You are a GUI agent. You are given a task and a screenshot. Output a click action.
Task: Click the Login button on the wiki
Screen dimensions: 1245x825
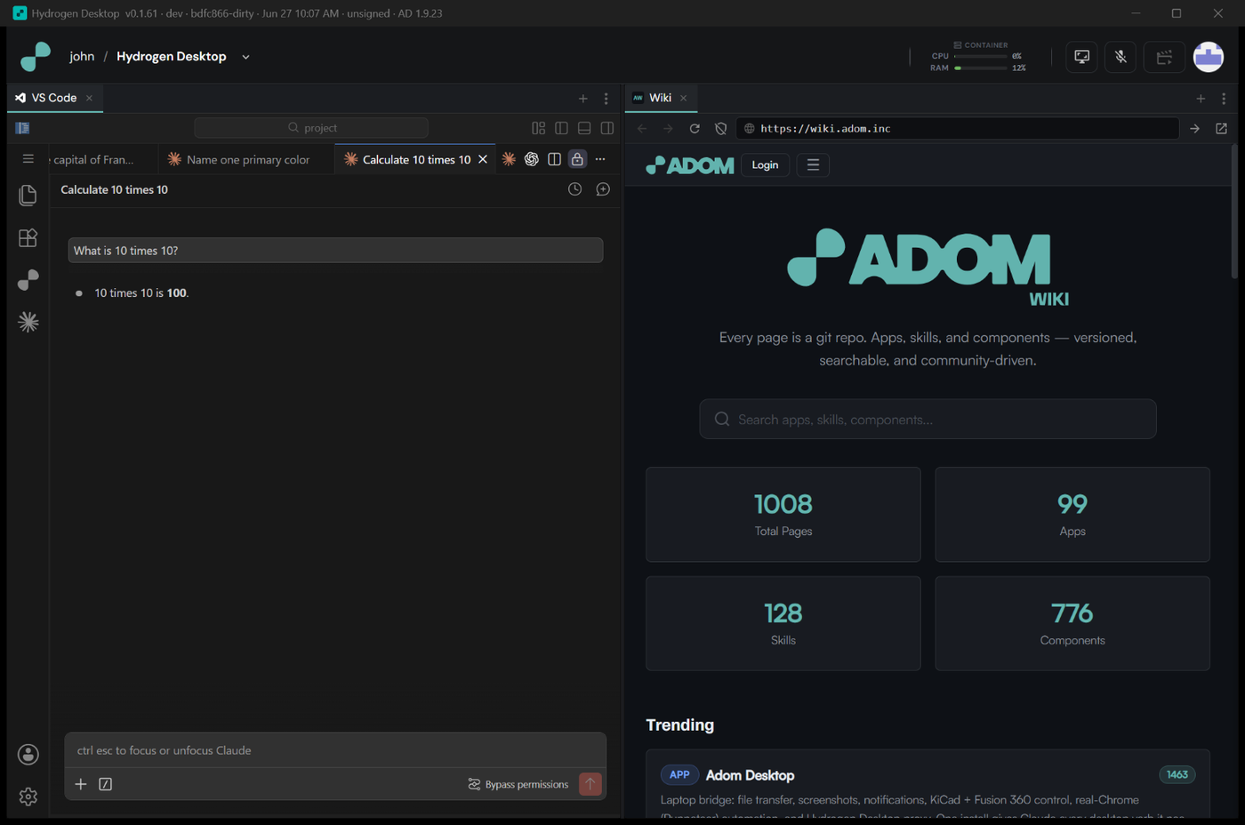[765, 165]
